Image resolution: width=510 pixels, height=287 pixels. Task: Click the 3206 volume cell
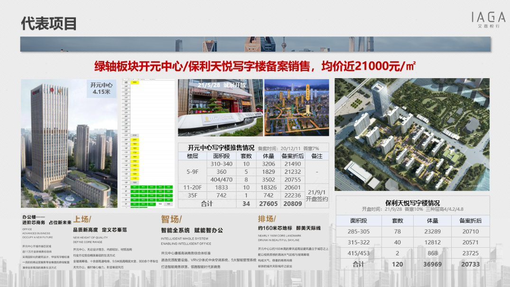pyautogui.click(x=269, y=164)
